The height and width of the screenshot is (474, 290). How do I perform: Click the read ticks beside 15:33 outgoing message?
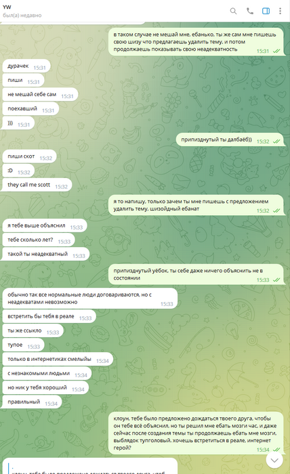pos(276,280)
